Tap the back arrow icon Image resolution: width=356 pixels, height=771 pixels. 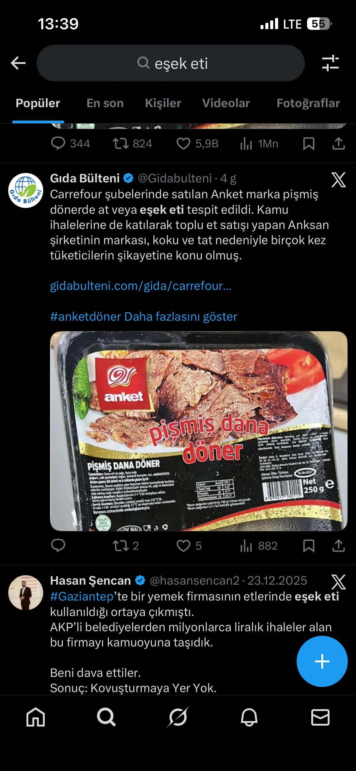click(18, 63)
